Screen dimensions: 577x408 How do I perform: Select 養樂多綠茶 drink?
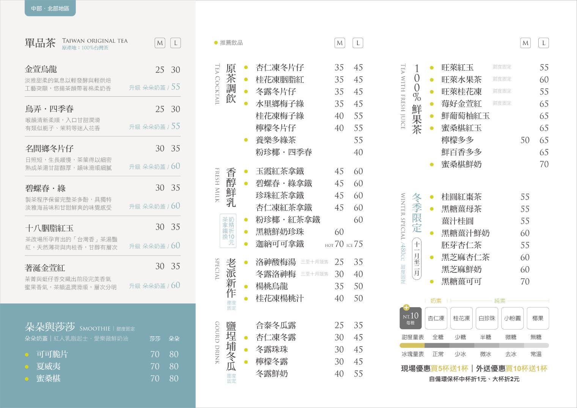(276, 140)
